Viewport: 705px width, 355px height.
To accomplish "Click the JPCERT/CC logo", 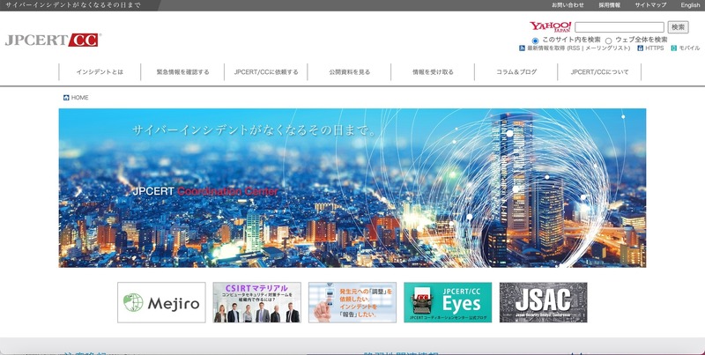I will point(53,40).
